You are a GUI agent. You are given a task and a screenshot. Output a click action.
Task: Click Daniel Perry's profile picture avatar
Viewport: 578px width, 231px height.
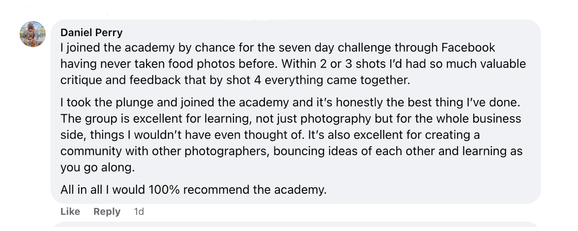pos(33,34)
